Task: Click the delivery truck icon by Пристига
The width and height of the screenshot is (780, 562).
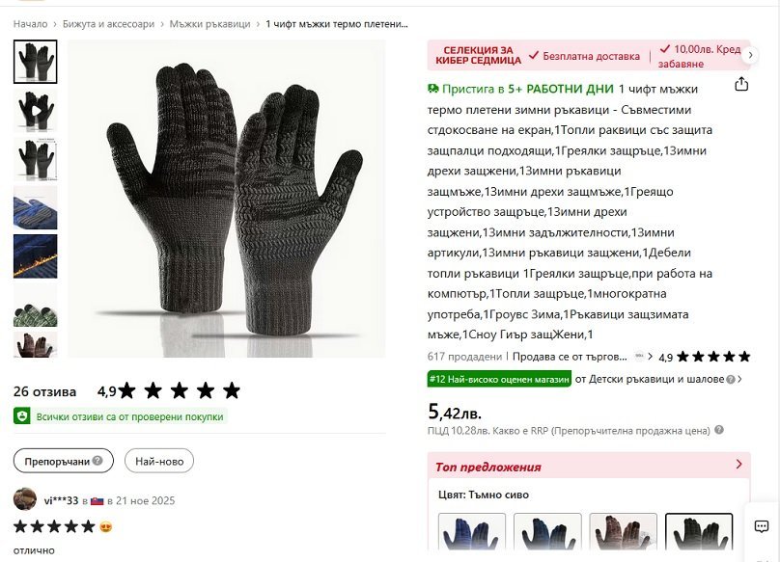Action: tap(433, 89)
